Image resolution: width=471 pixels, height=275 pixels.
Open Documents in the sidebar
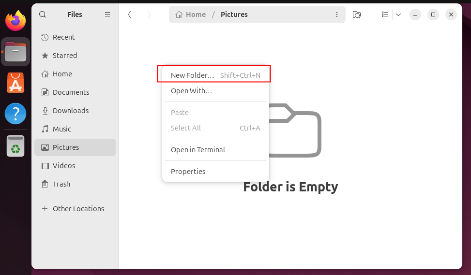coord(75,92)
